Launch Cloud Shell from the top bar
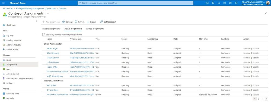 [207, 3]
